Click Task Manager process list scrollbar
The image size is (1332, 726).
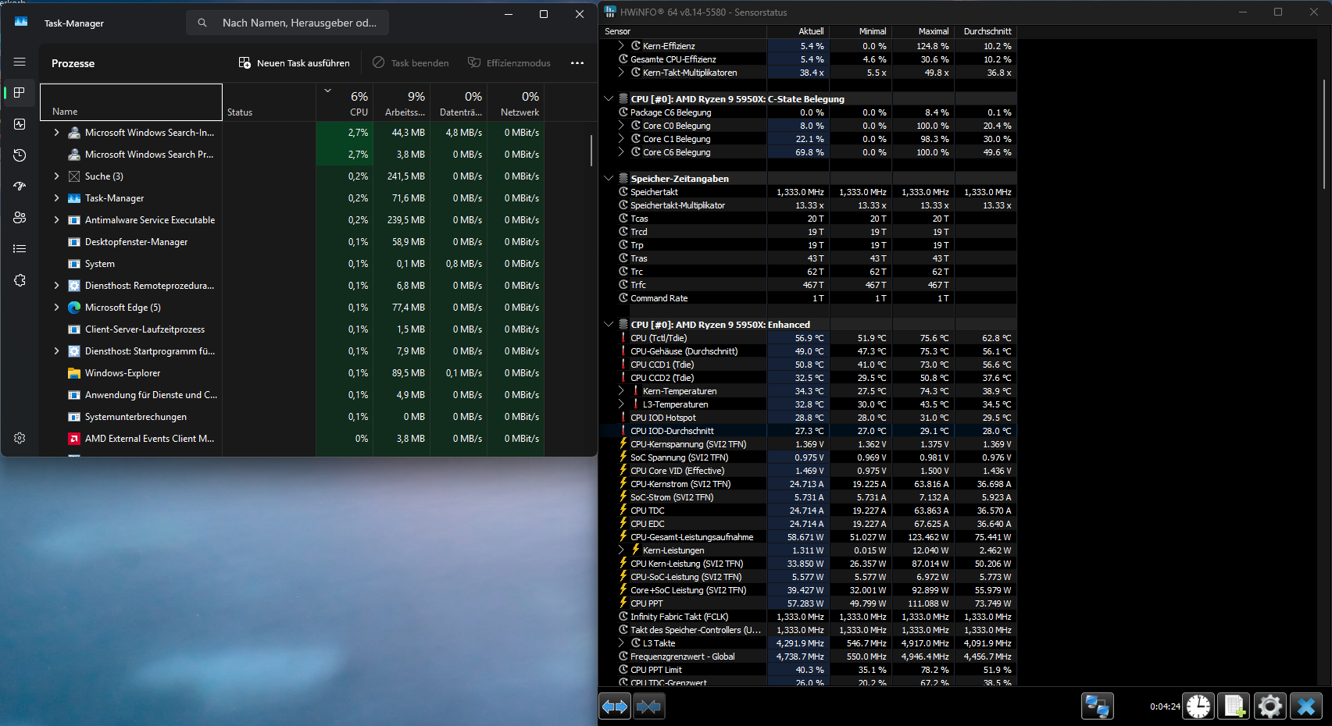pyautogui.click(x=591, y=150)
